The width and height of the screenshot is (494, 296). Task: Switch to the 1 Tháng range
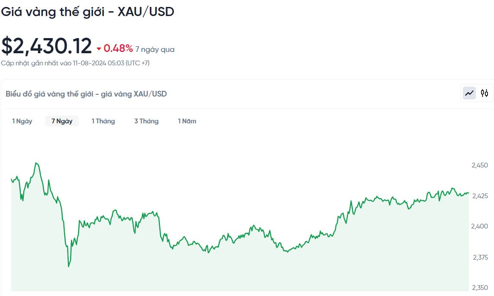(103, 121)
